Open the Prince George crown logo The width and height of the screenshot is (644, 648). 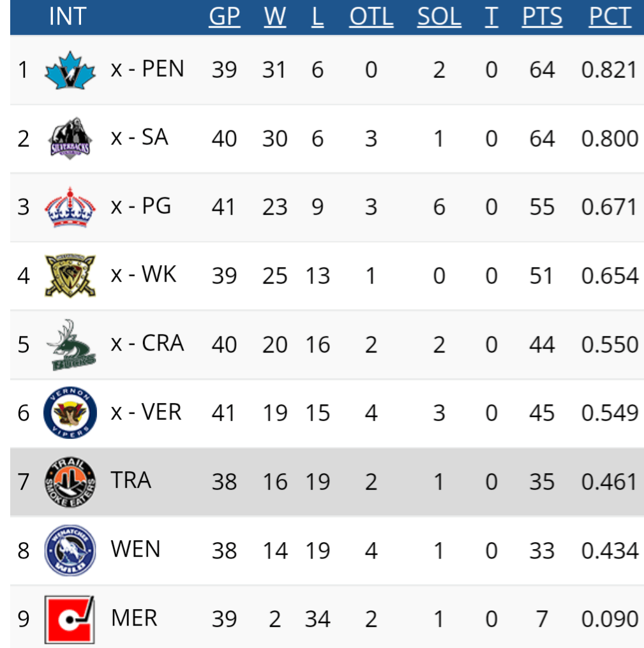[x=70, y=207]
